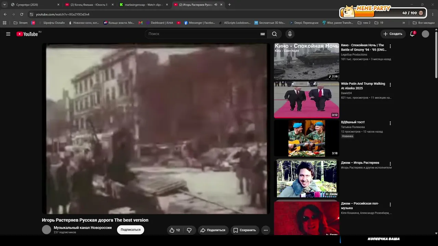Open the Шрифты Онлайн bookmark
The height and width of the screenshot is (246, 438).
coord(51,23)
